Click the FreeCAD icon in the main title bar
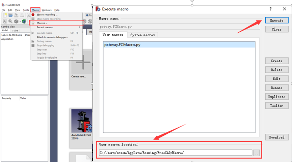 (3, 5)
